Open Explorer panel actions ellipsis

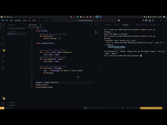point(25,25)
